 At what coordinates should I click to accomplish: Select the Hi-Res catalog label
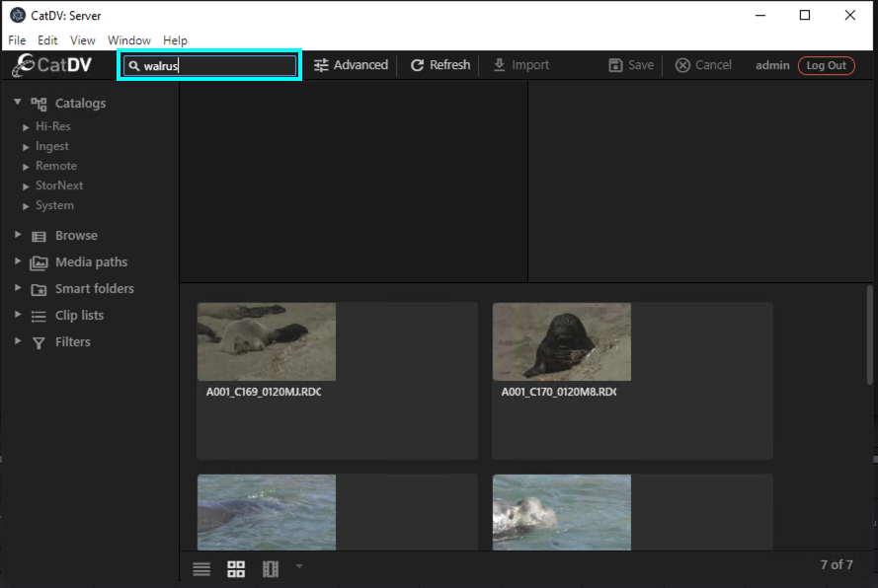coord(53,126)
